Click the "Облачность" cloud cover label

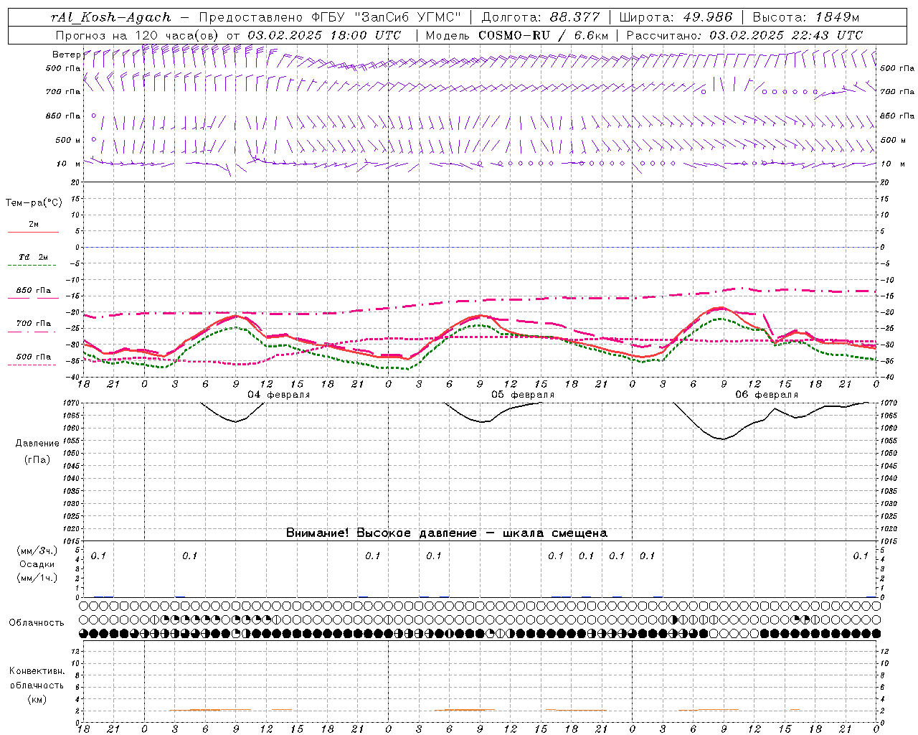pyautogui.click(x=37, y=623)
